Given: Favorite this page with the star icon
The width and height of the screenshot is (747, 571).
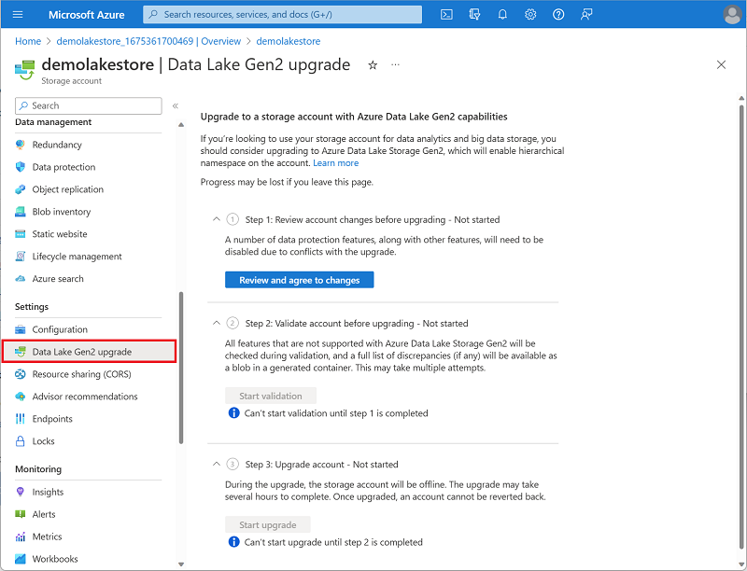Looking at the screenshot, I should tap(373, 65).
